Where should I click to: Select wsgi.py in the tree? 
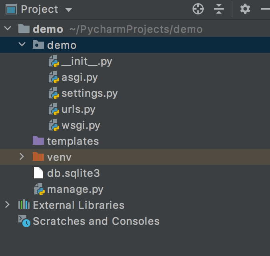[81, 125]
